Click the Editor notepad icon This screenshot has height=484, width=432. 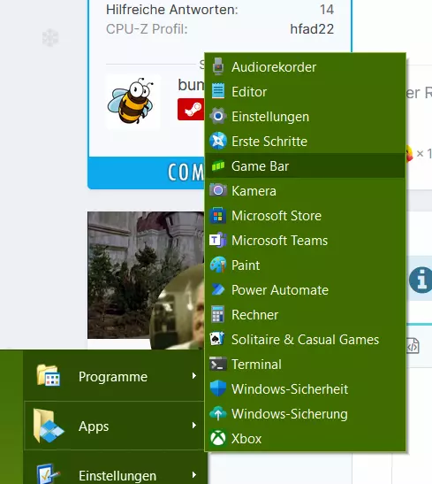pos(218,91)
